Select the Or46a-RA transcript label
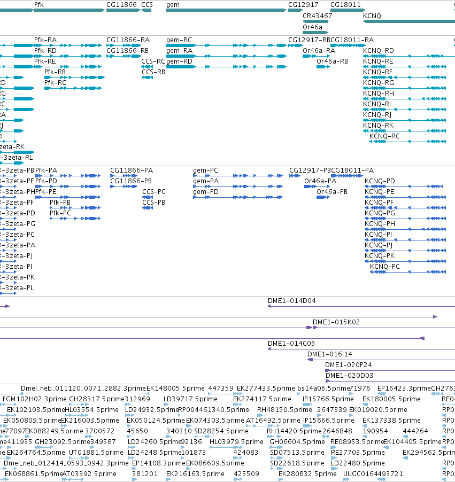The width and height of the screenshot is (455, 482). click(x=319, y=51)
